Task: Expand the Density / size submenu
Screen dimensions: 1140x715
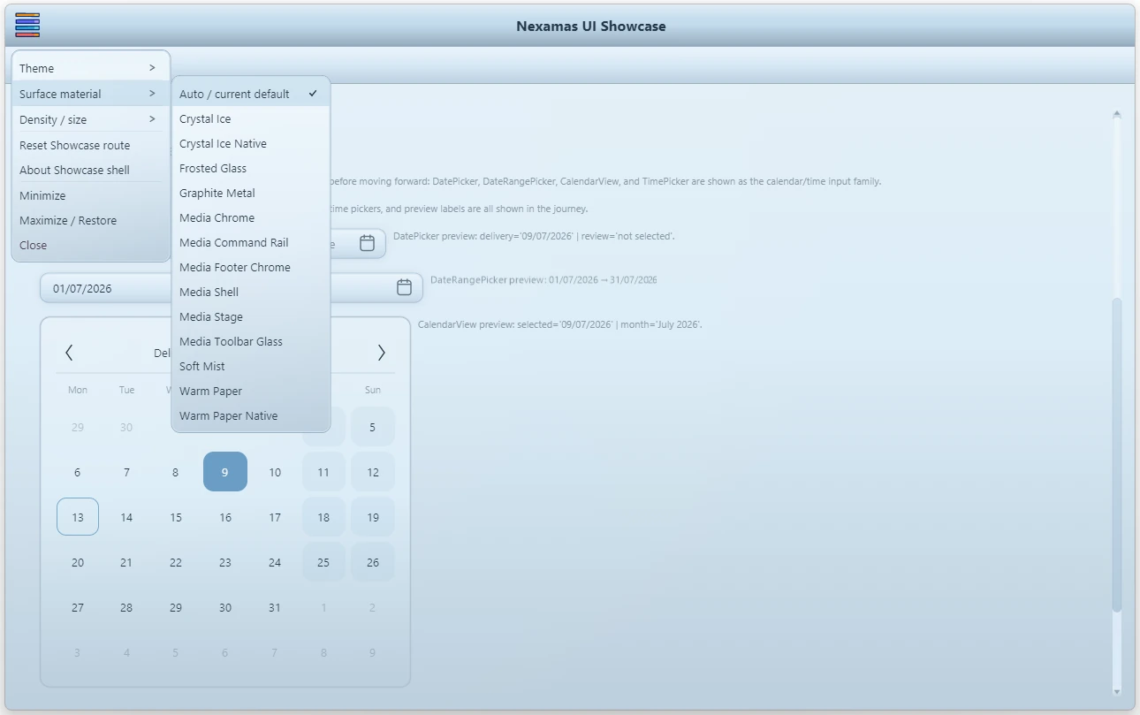Action: click(x=91, y=119)
